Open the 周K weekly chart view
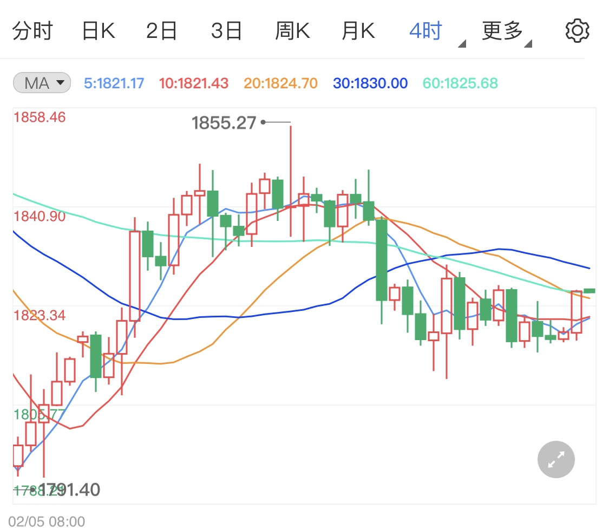This screenshot has height=528, width=609. click(x=292, y=30)
